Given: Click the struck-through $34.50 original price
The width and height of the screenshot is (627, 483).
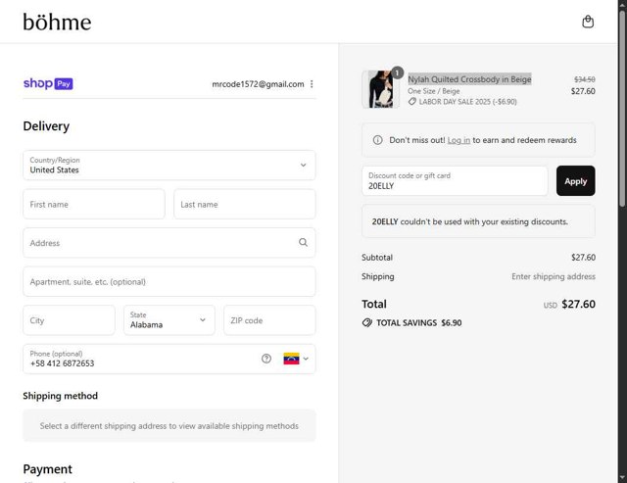Looking at the screenshot, I should point(585,79).
